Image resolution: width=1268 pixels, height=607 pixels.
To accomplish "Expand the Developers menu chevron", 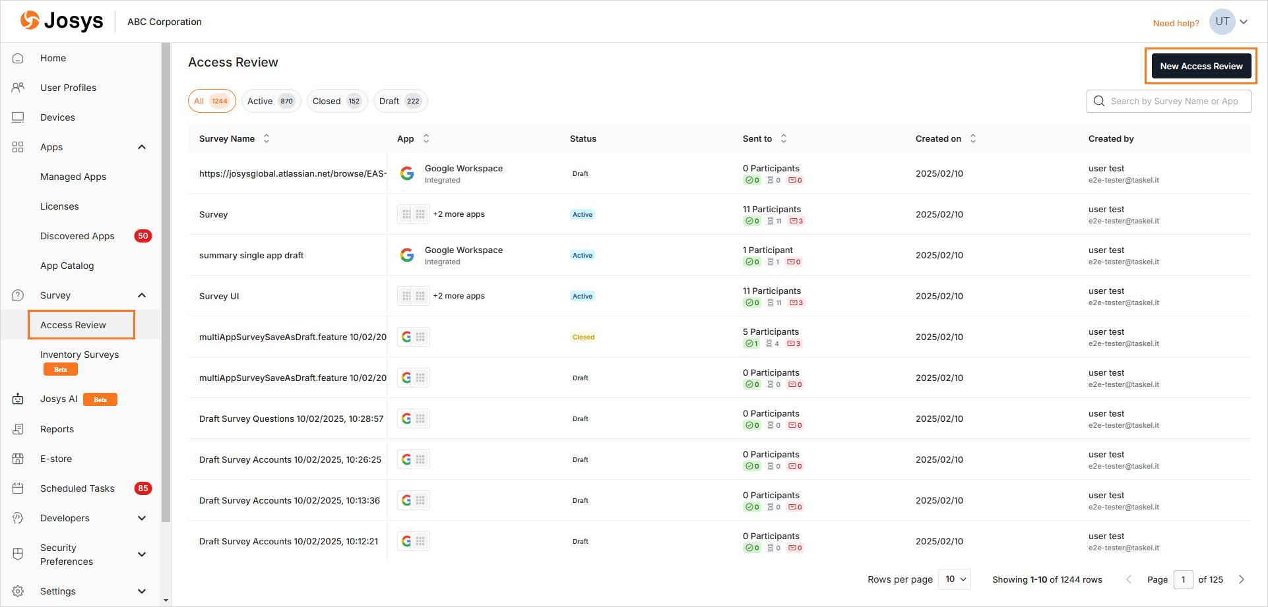I will click(142, 518).
